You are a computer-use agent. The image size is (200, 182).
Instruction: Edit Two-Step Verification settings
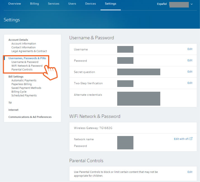tap(190, 83)
